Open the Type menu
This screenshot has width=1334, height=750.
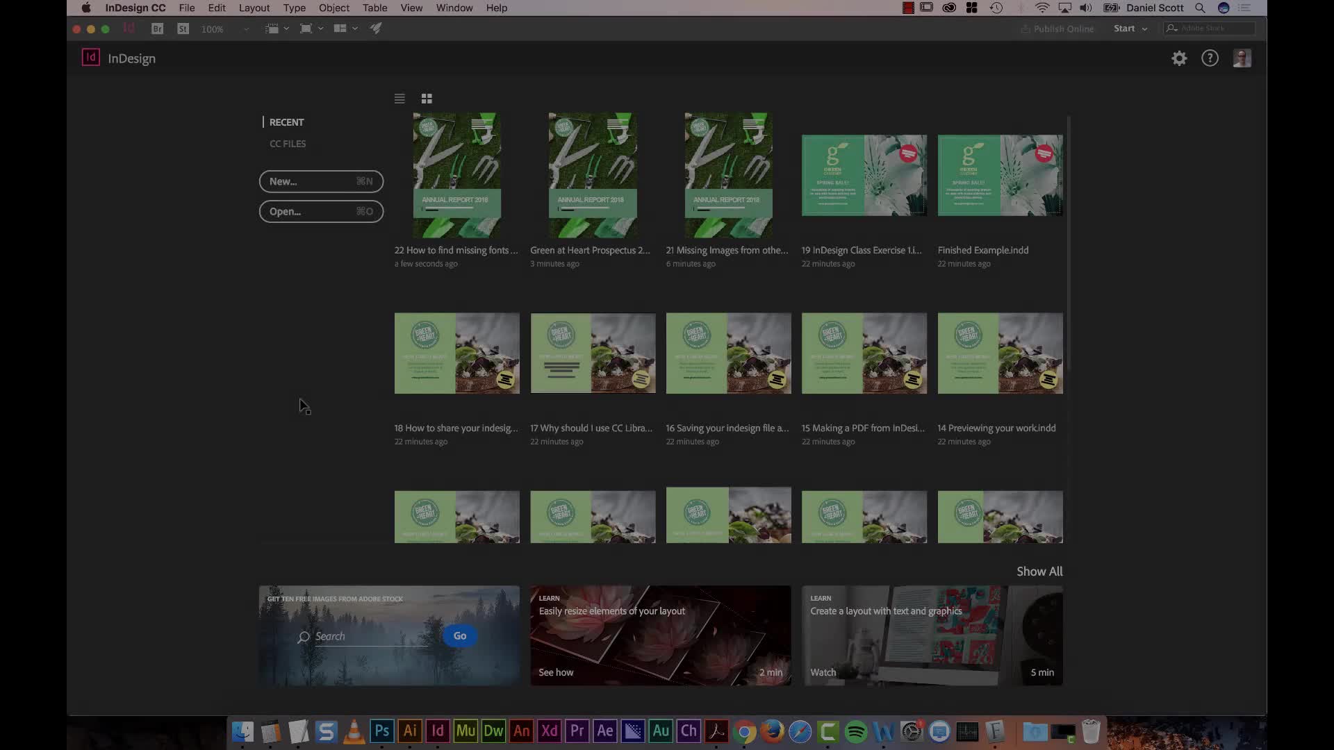(x=295, y=8)
